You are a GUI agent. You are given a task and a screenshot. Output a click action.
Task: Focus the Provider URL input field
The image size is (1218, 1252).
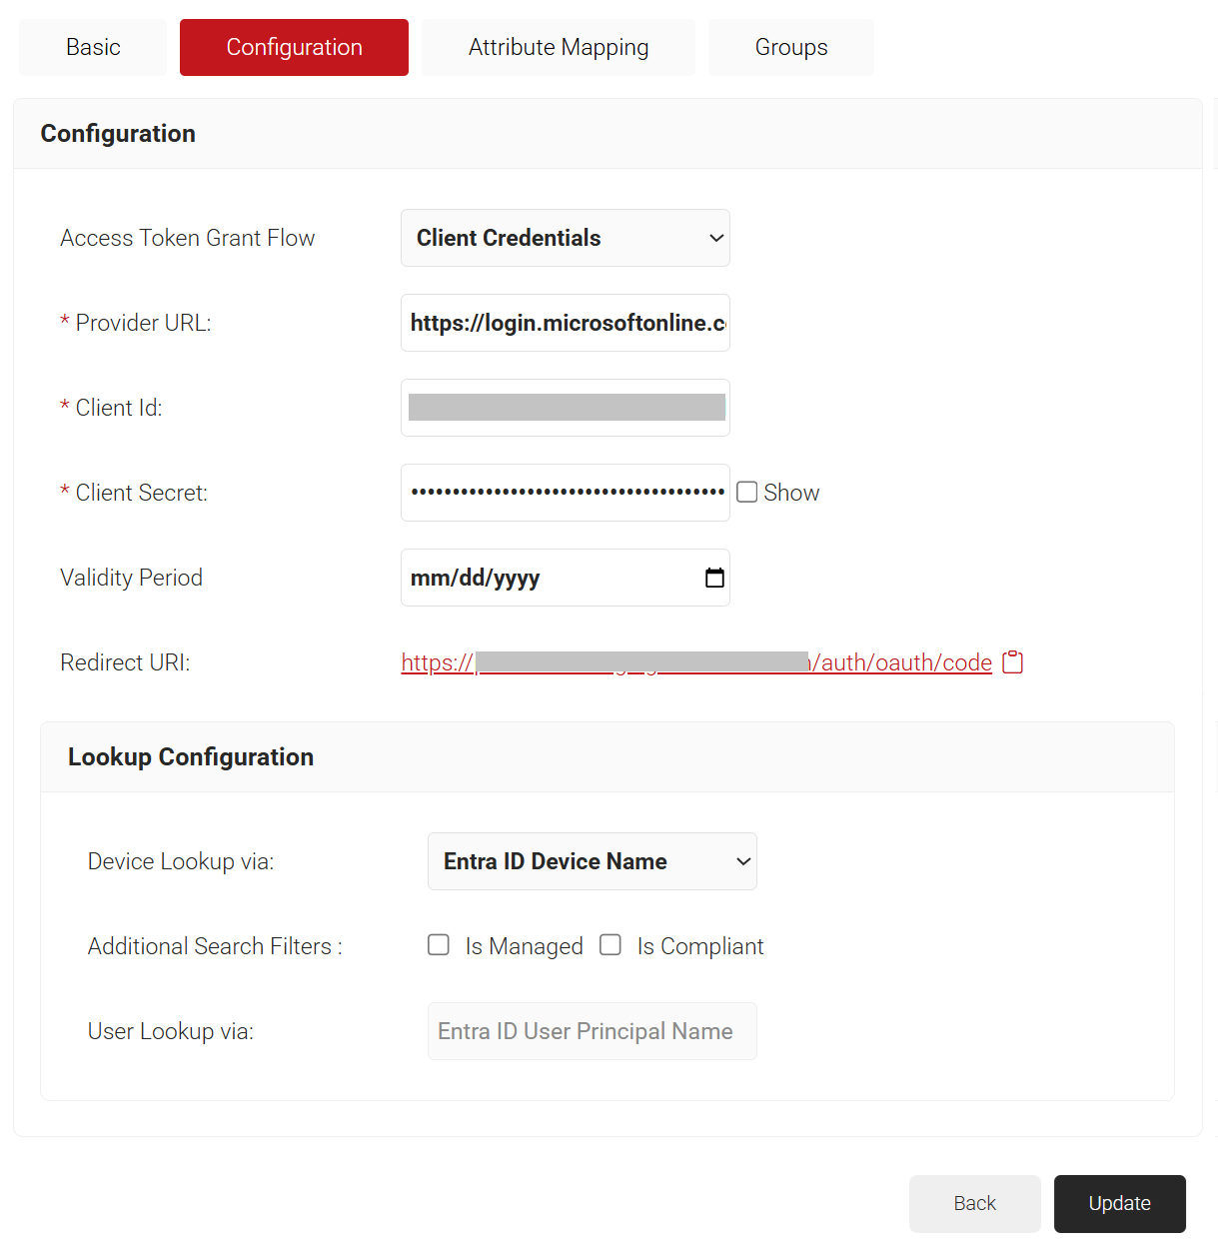tap(565, 323)
